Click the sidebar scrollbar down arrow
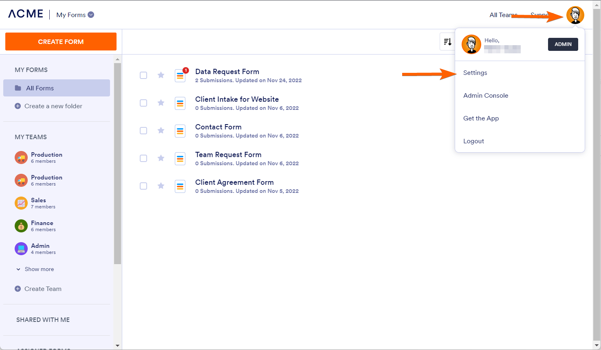 (x=118, y=346)
